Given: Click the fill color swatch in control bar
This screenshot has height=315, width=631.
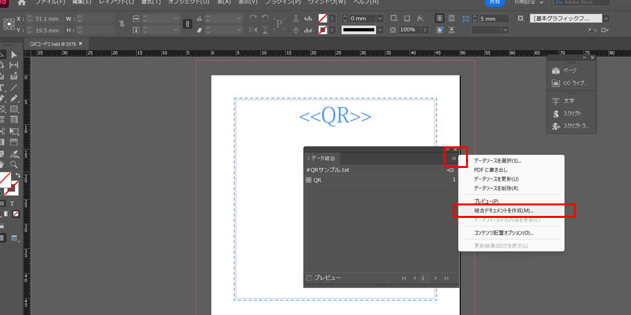Looking at the screenshot, I should (x=323, y=18).
